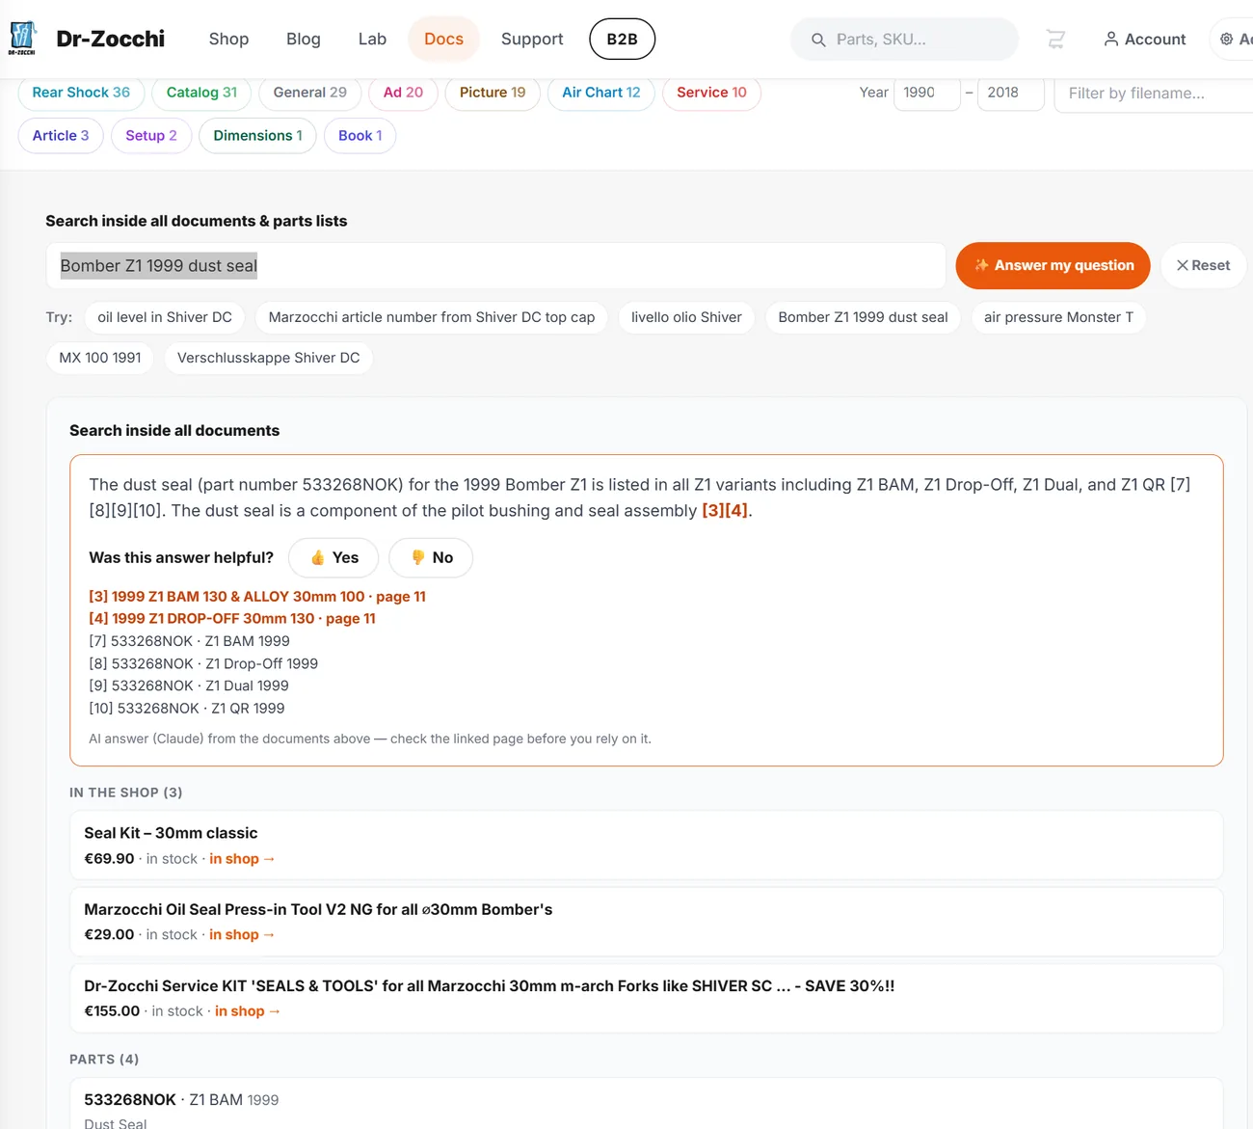
Task: Filter by Picture 19 tag
Action: (493, 93)
